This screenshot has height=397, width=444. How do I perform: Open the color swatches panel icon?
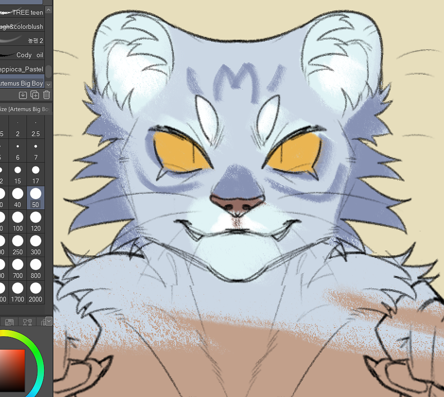coord(9,321)
